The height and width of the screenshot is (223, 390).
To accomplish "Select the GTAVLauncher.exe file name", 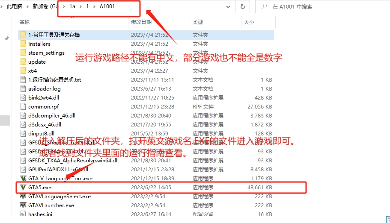I will point(51,205).
